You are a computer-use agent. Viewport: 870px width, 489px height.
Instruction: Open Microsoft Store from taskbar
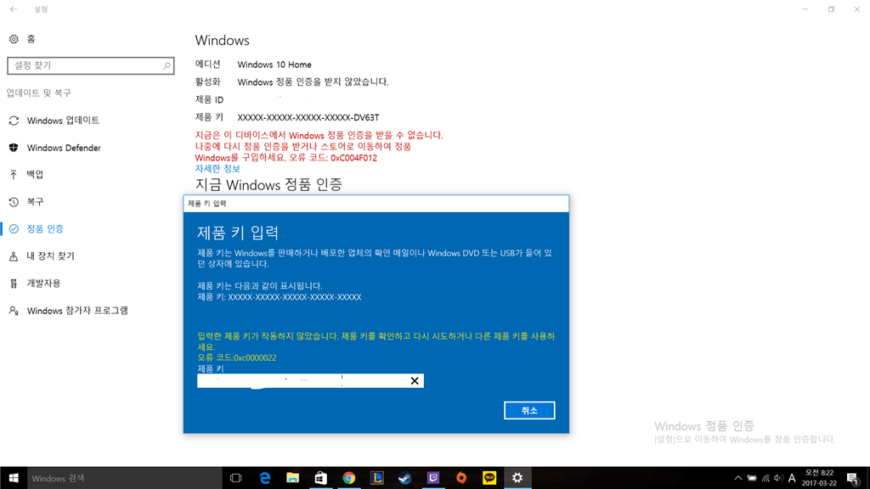[320, 478]
